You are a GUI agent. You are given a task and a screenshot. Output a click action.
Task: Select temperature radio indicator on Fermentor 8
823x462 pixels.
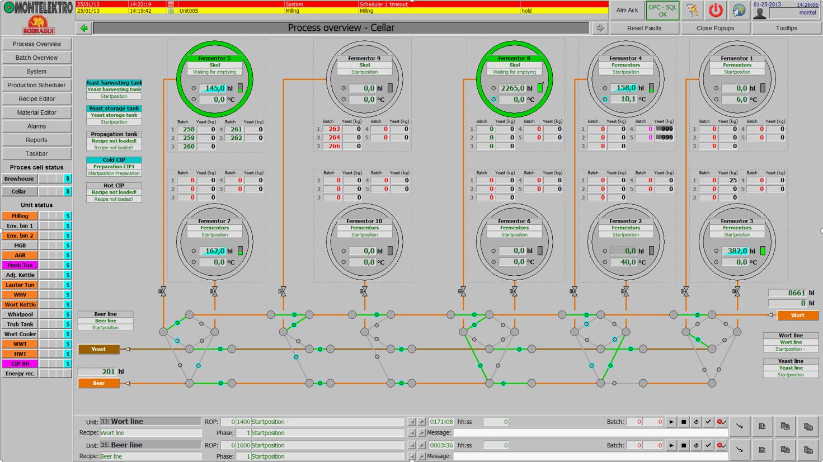coord(493,100)
